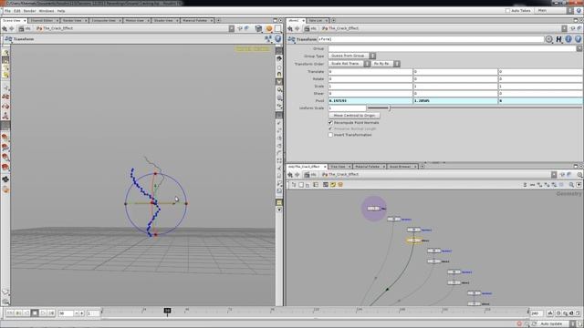Open parameter pane path history dropdown
The height and width of the screenshot is (328, 584).
point(564,28)
